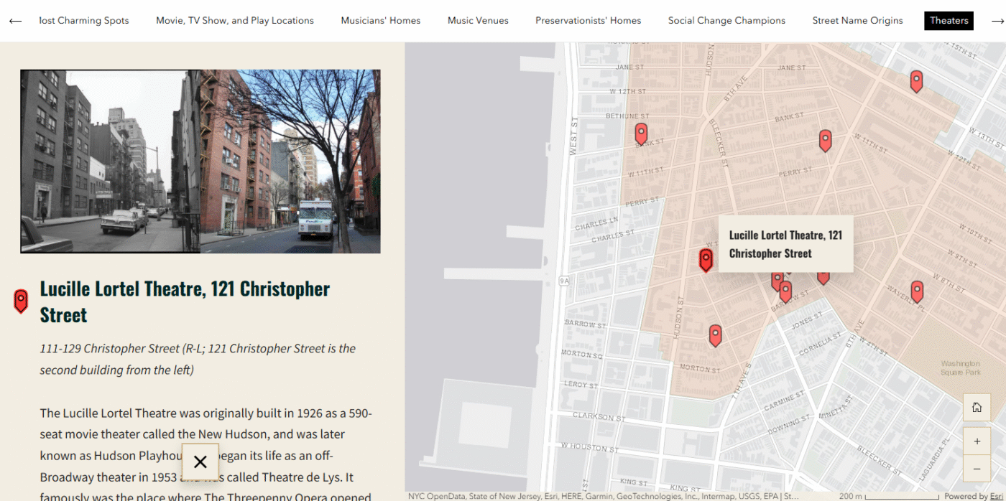Click the top-right map pin near W 13th St
The height and width of the screenshot is (501, 1006).
(x=916, y=80)
